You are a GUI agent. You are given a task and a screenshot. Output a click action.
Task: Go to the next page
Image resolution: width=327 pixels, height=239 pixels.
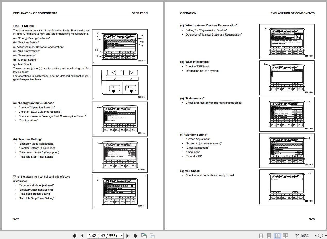coord(127,236)
